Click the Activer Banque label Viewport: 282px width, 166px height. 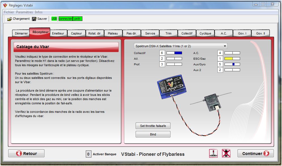pos(104,154)
